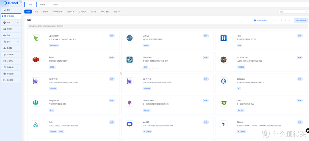The width and height of the screenshot is (309, 141).
Task: Click 安装 button for Ollama
Action: (x=300, y=122)
